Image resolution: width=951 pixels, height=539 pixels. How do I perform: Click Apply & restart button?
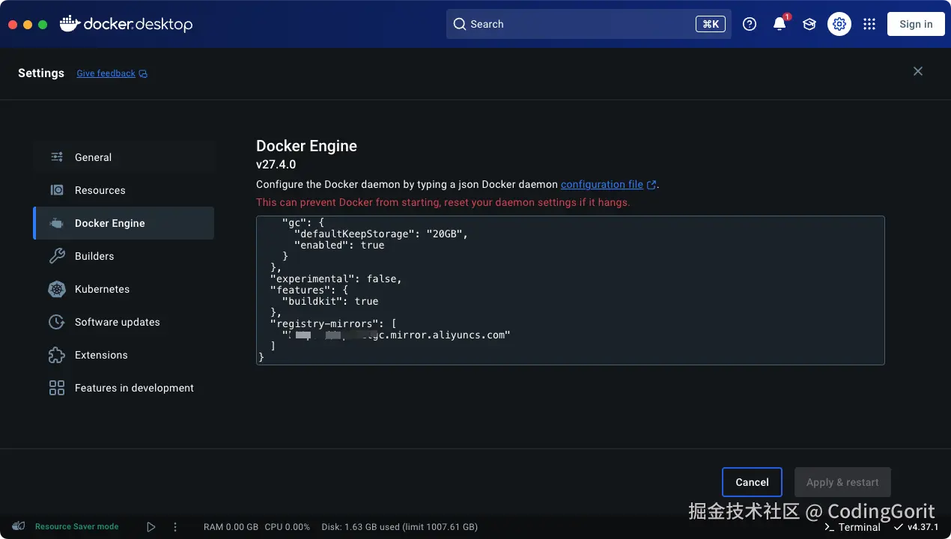pos(842,482)
